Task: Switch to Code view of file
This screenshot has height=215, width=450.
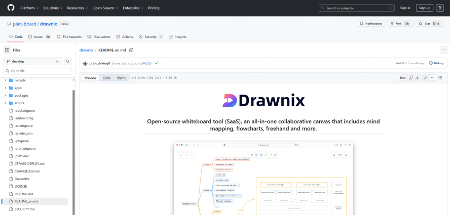Action: coord(107,78)
